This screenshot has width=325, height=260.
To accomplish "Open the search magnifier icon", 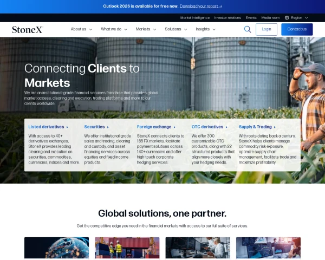I will [x=248, y=29].
